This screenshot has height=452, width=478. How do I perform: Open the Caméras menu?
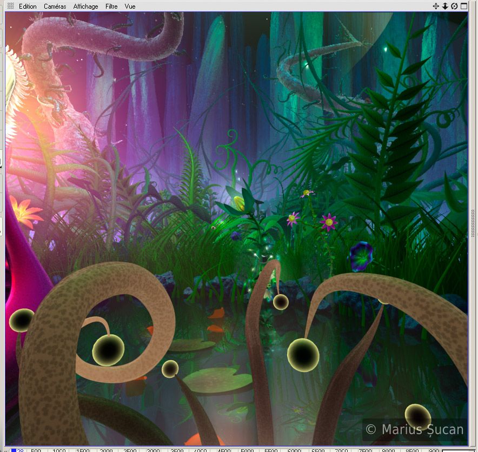pyautogui.click(x=55, y=6)
